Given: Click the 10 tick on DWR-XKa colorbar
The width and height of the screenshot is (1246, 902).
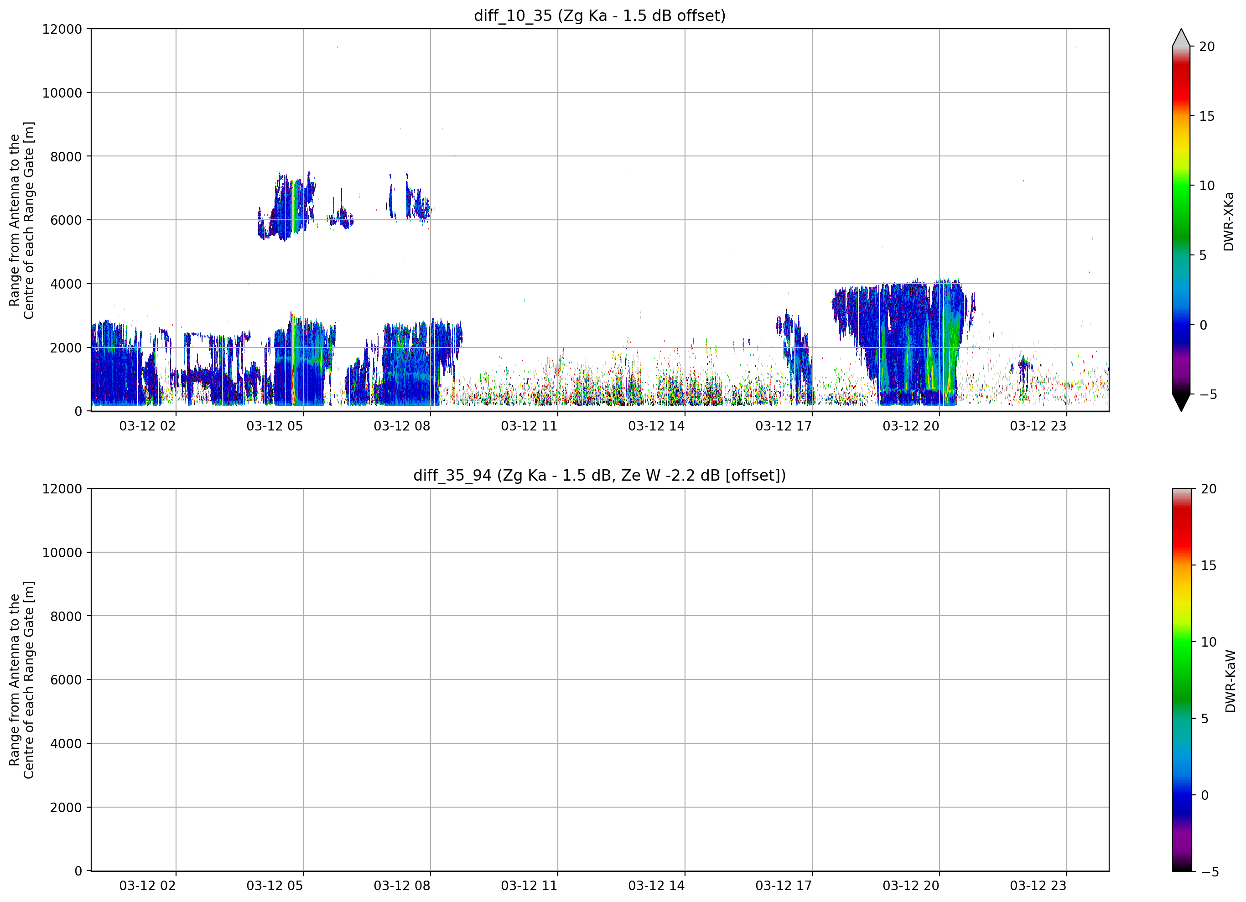Looking at the screenshot, I should click(x=1207, y=186).
